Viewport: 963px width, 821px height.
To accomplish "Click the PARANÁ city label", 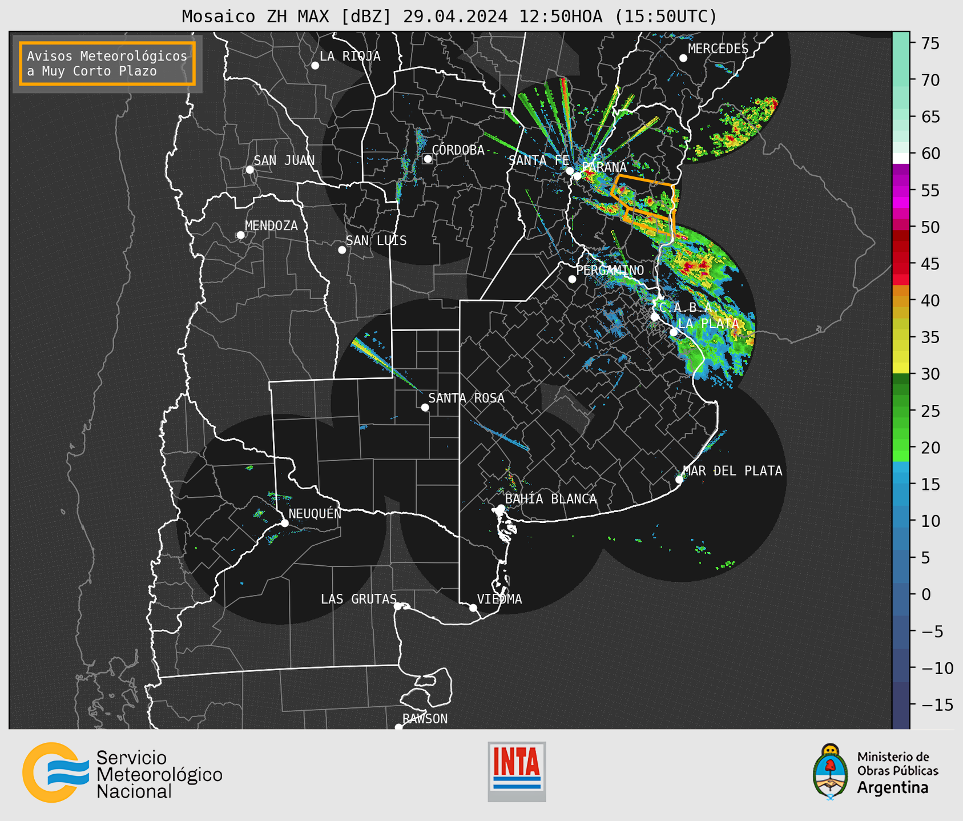I will (x=605, y=167).
